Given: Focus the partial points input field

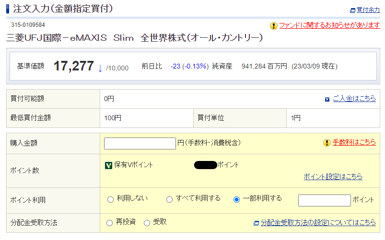Looking at the screenshot, I should (x=325, y=201).
